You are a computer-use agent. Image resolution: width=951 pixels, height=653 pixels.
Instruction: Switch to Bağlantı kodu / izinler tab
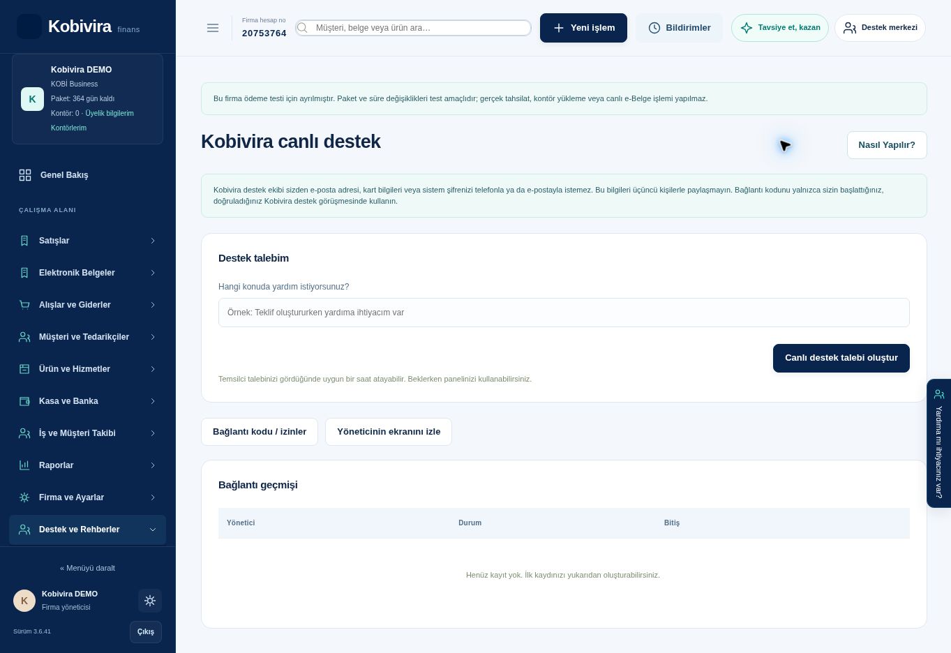coord(260,432)
